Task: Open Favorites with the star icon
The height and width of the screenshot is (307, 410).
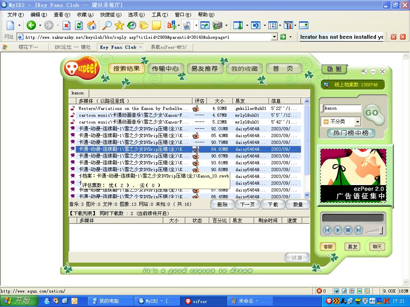Action: pyautogui.click(x=119, y=25)
